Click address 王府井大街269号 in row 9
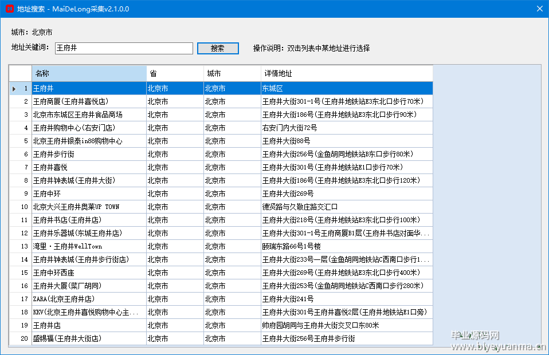The height and width of the screenshot is (355, 549). pos(347,194)
